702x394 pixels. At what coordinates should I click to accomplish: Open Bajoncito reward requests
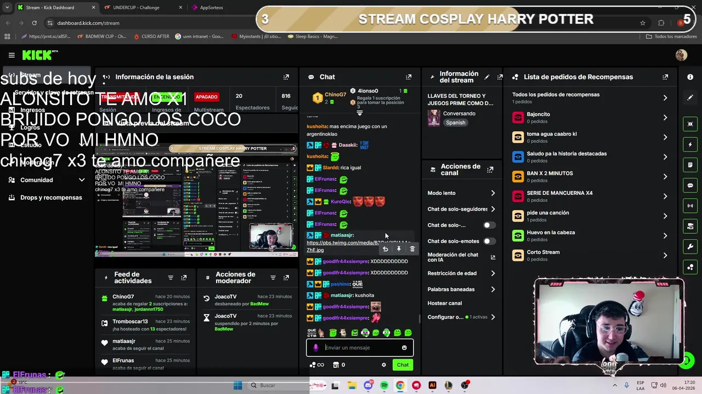[x=590, y=118]
